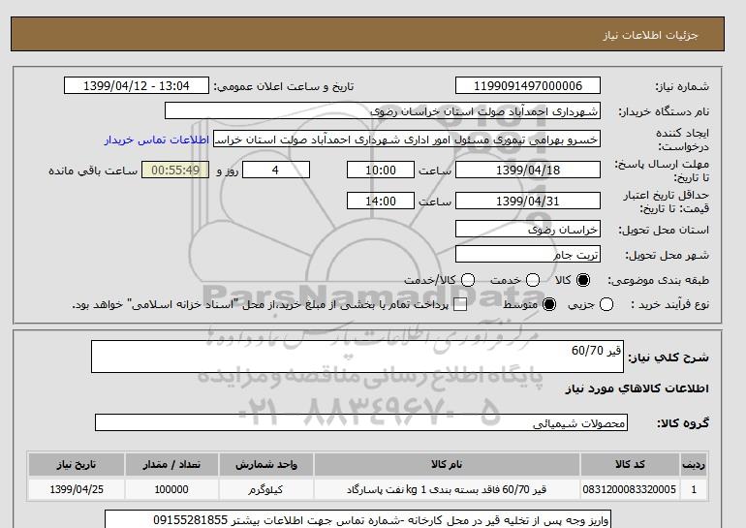Click the گروه کالا label

point(683,422)
